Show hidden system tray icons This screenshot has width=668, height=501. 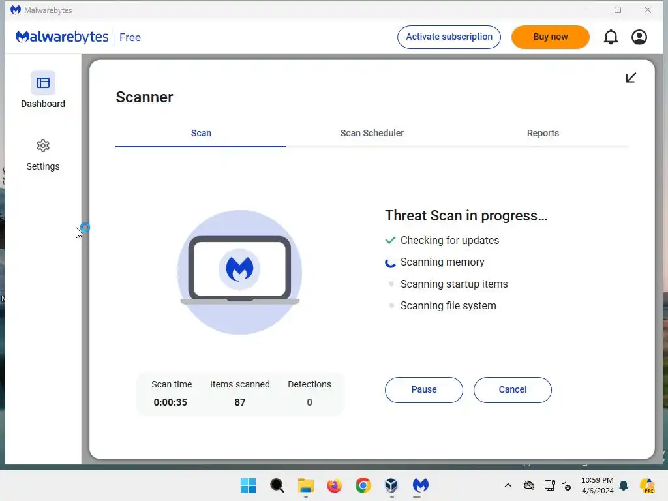pyautogui.click(x=508, y=485)
